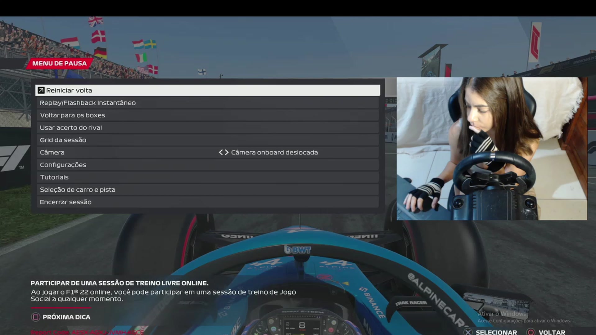Screen dimensions: 596x335
Task: Click the cross icon next to Selecionar
Action: coord(468,332)
